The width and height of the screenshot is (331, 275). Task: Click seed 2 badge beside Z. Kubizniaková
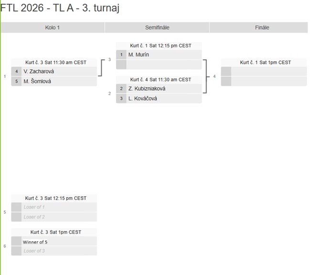[x=121, y=89]
